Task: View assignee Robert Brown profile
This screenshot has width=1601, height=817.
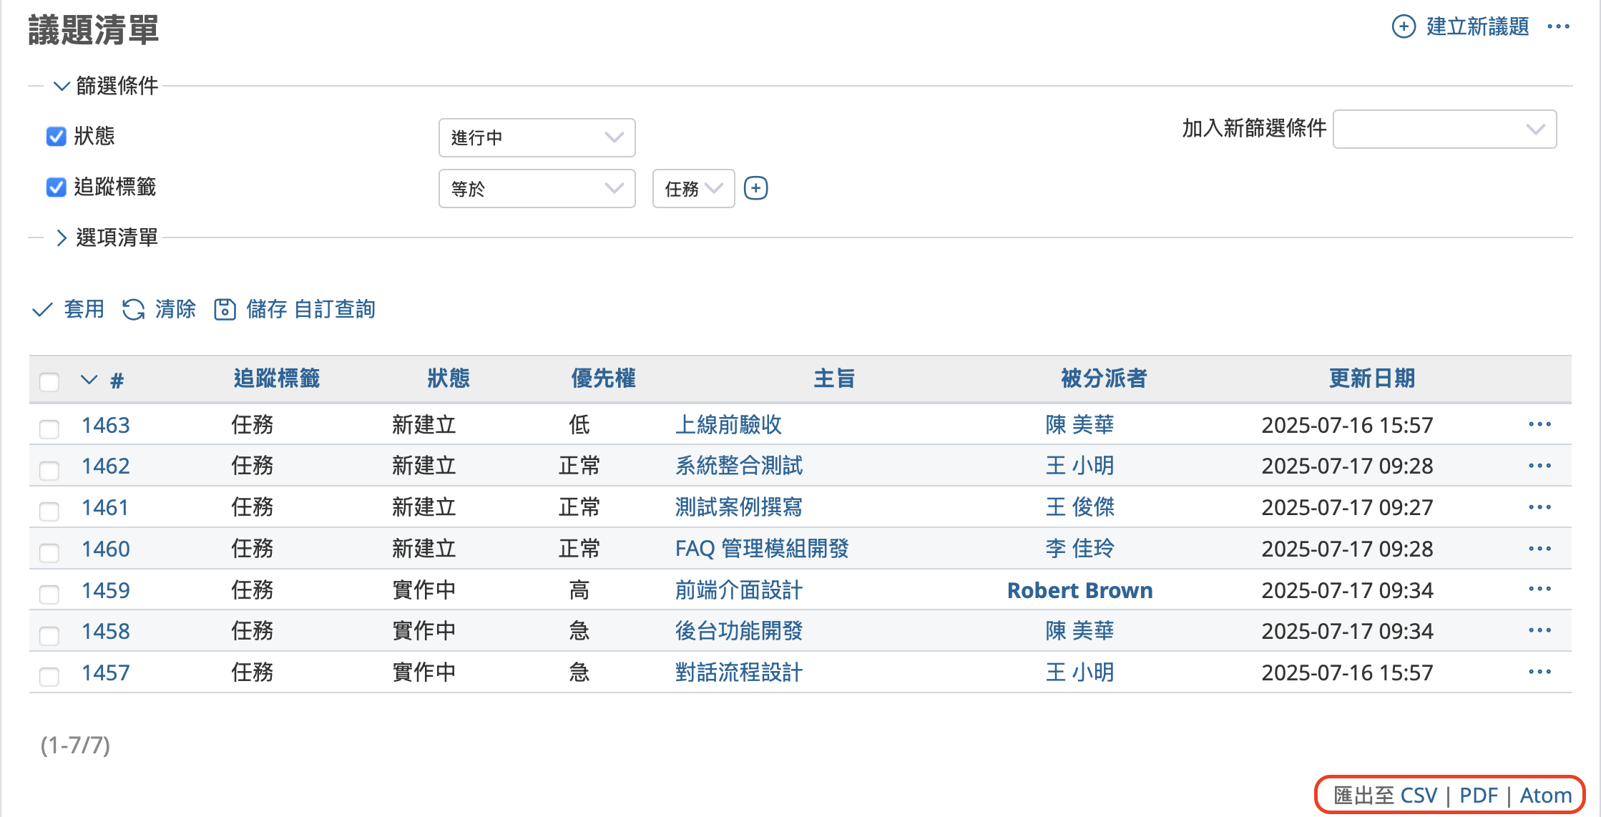Action: point(1079,590)
